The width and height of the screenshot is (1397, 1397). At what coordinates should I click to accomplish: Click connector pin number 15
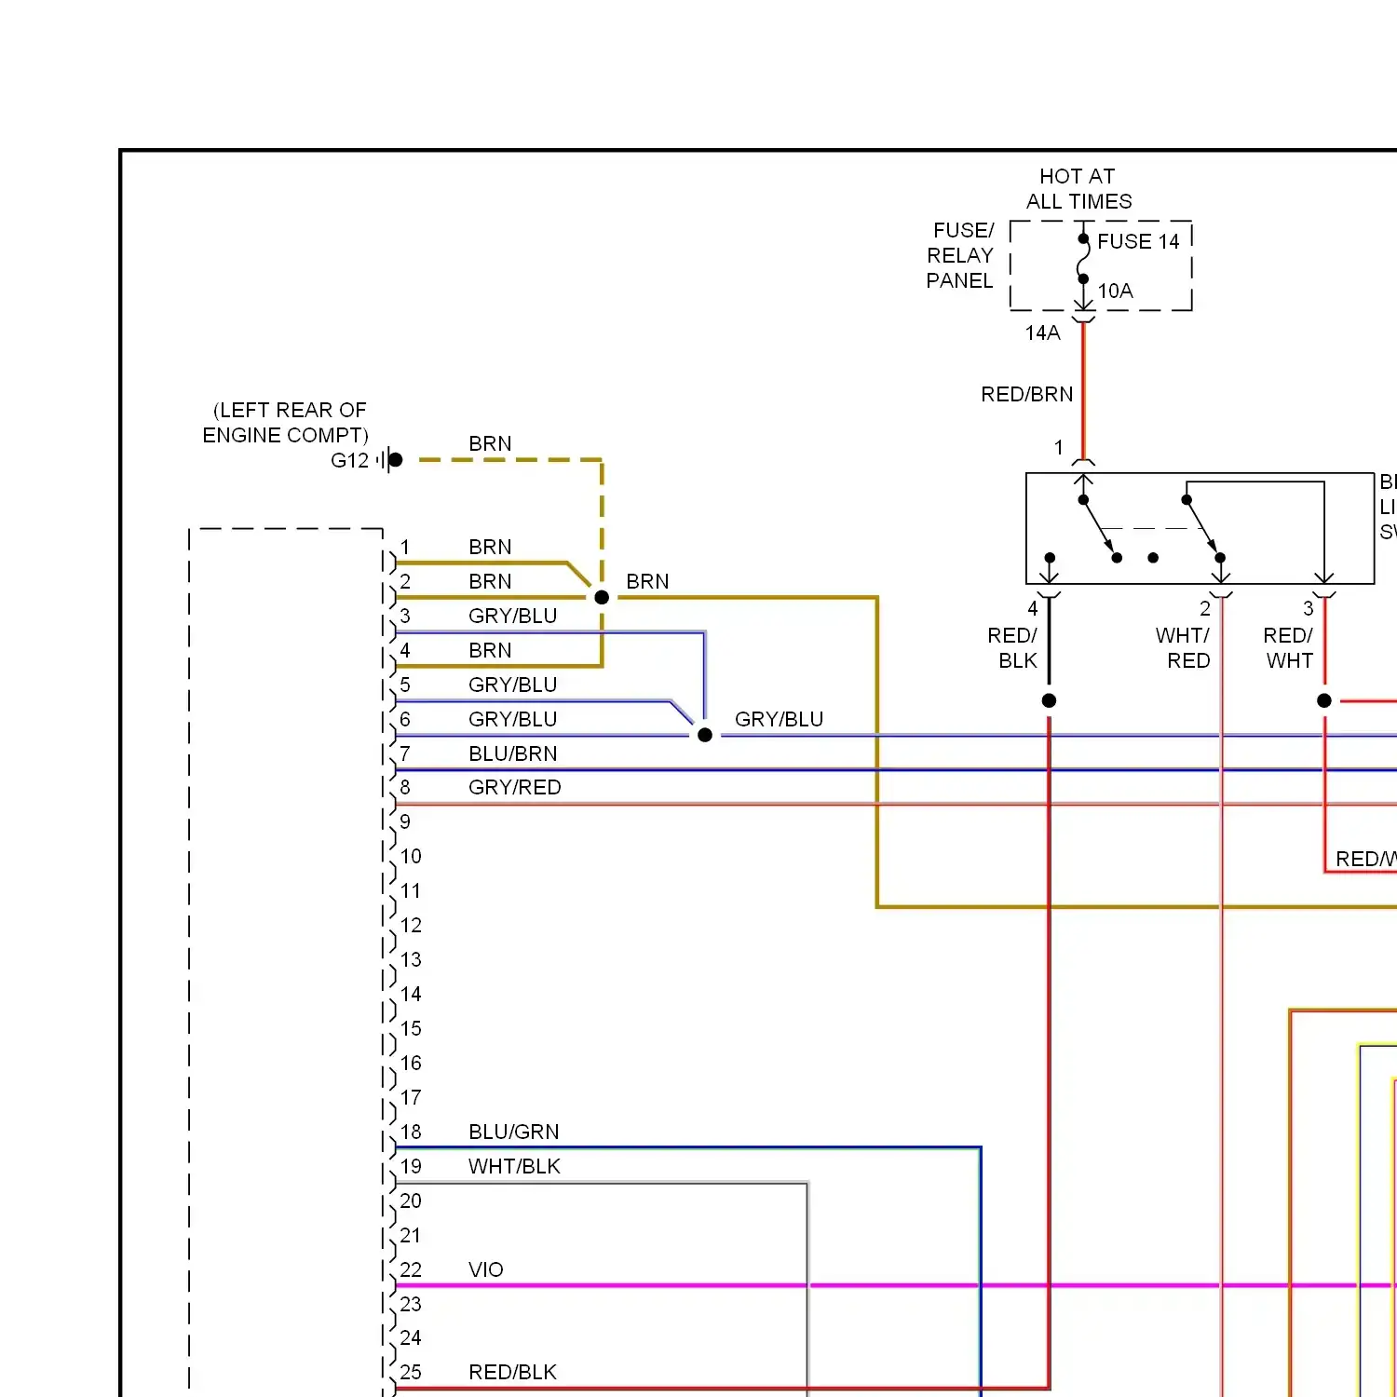tap(411, 1029)
